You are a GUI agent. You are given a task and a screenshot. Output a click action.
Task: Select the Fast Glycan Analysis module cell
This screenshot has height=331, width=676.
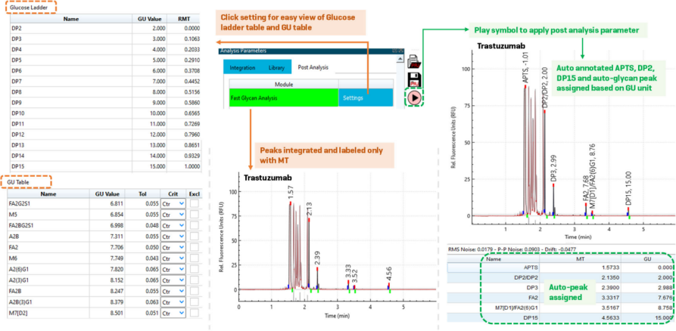coord(284,97)
